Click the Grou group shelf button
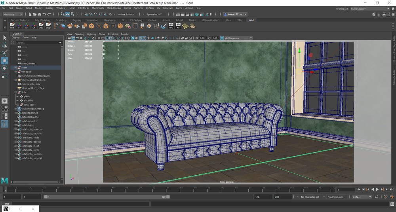 [41, 26]
